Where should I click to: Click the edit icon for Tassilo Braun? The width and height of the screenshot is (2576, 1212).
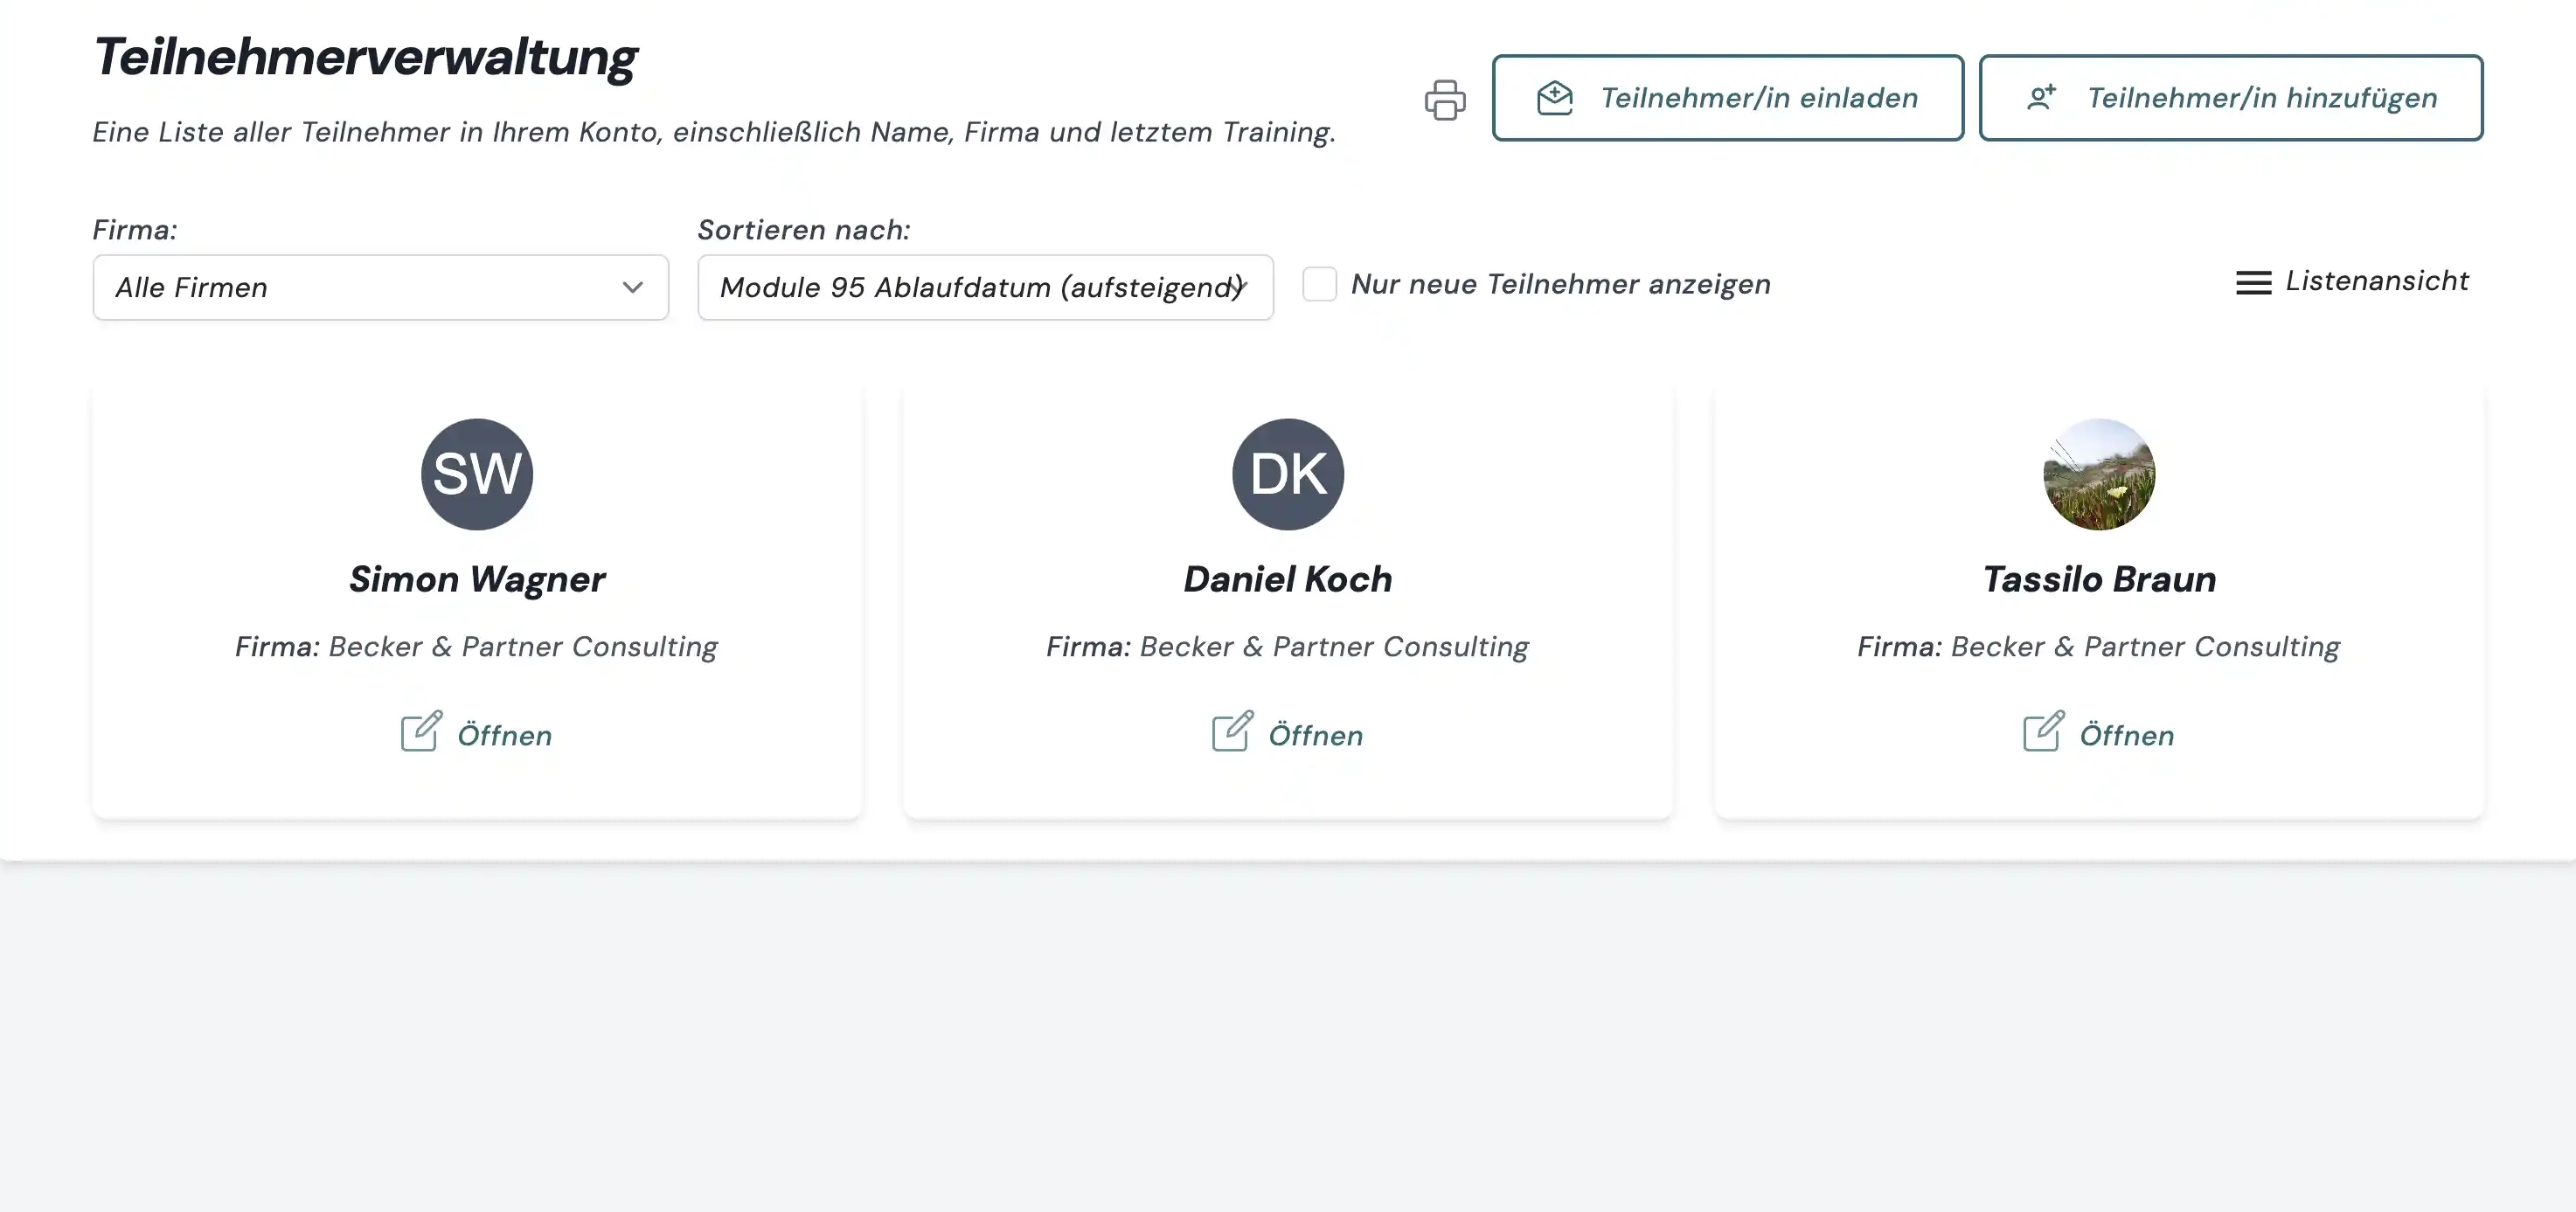coord(2044,731)
